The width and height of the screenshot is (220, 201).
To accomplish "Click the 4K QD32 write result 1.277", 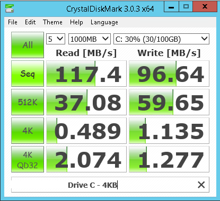I will (x=169, y=159).
